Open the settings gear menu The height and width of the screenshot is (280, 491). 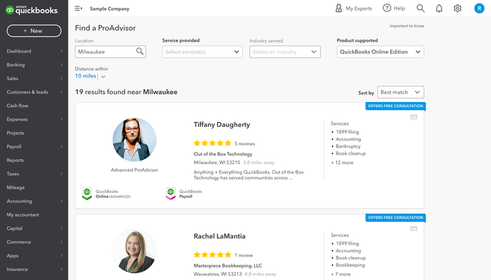[458, 9]
